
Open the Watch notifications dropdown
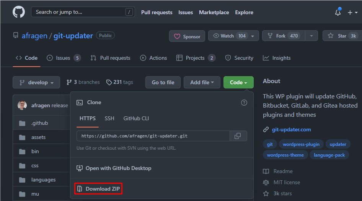click(233, 36)
